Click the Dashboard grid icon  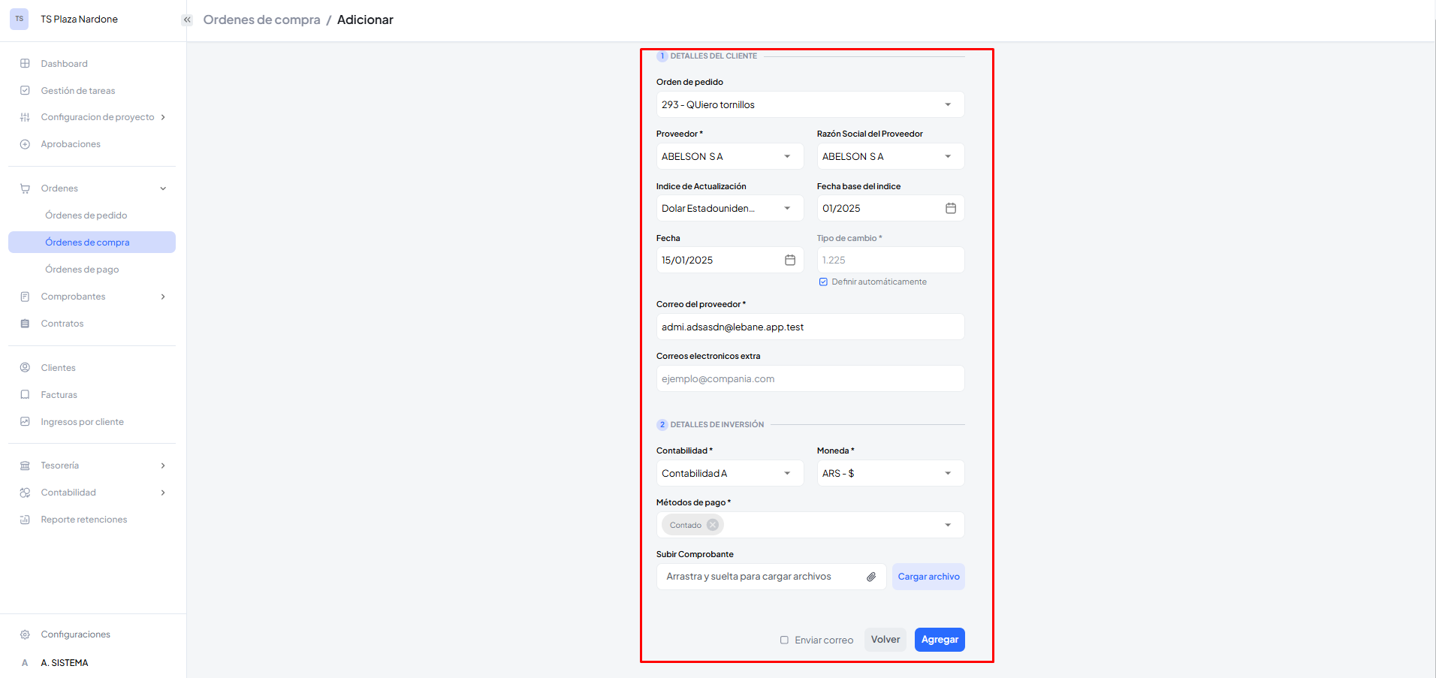pos(25,64)
